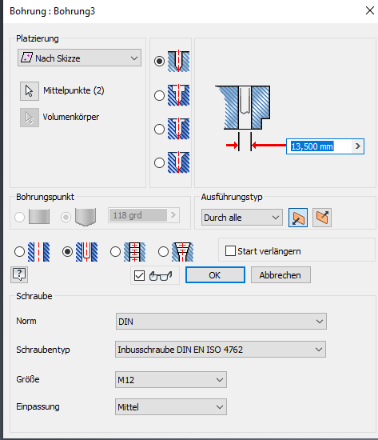Image resolution: width=378 pixels, height=440 pixels.
Task: Click the preview glasses icon
Action: click(161, 276)
